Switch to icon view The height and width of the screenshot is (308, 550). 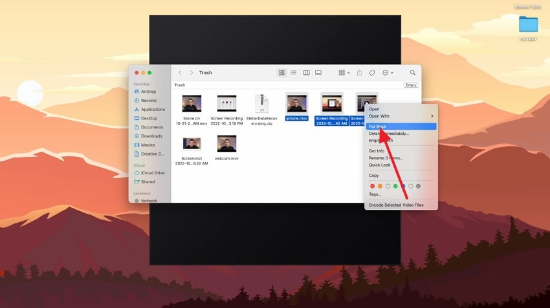[281, 72]
